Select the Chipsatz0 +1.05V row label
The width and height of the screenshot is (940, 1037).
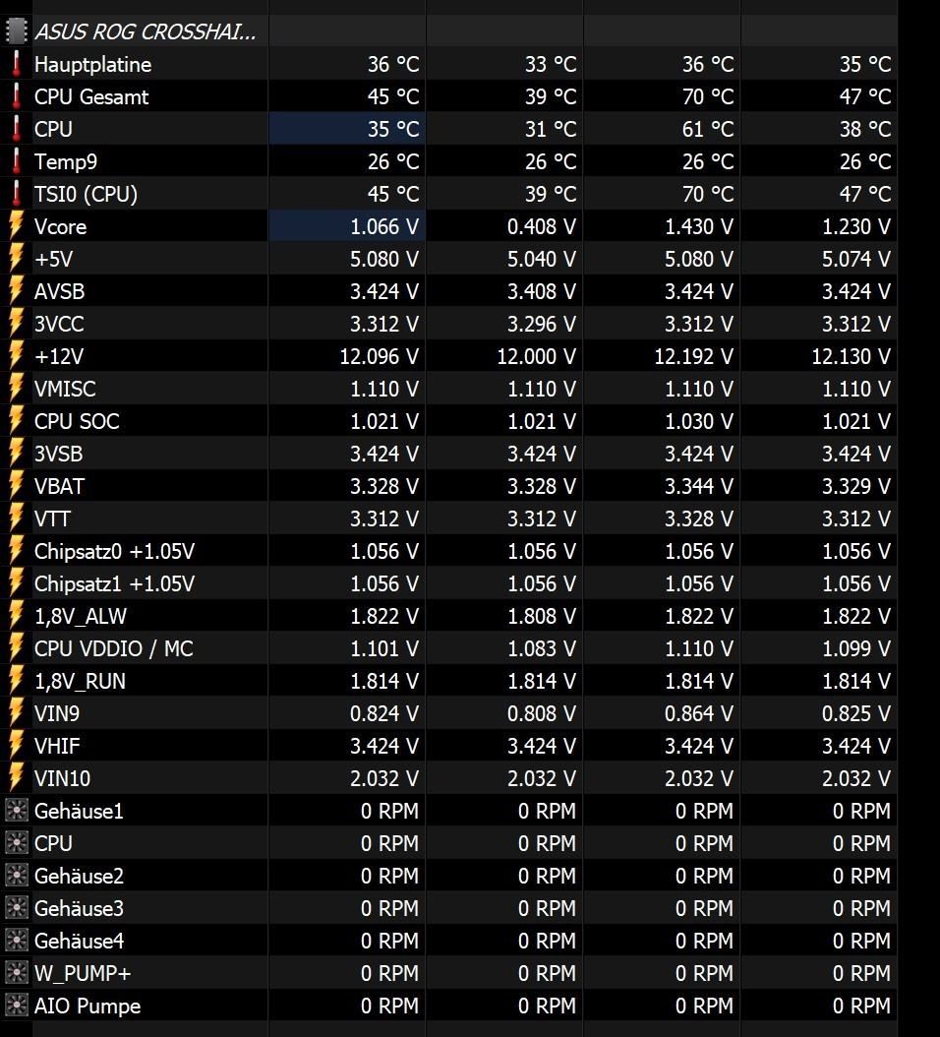click(x=114, y=551)
